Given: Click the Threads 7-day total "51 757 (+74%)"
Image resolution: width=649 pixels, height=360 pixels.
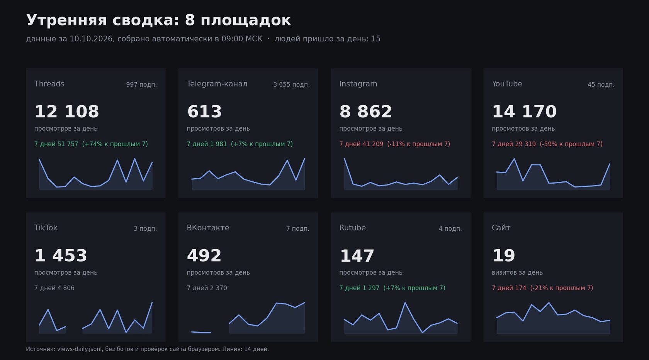Looking at the screenshot, I should pos(91,144).
